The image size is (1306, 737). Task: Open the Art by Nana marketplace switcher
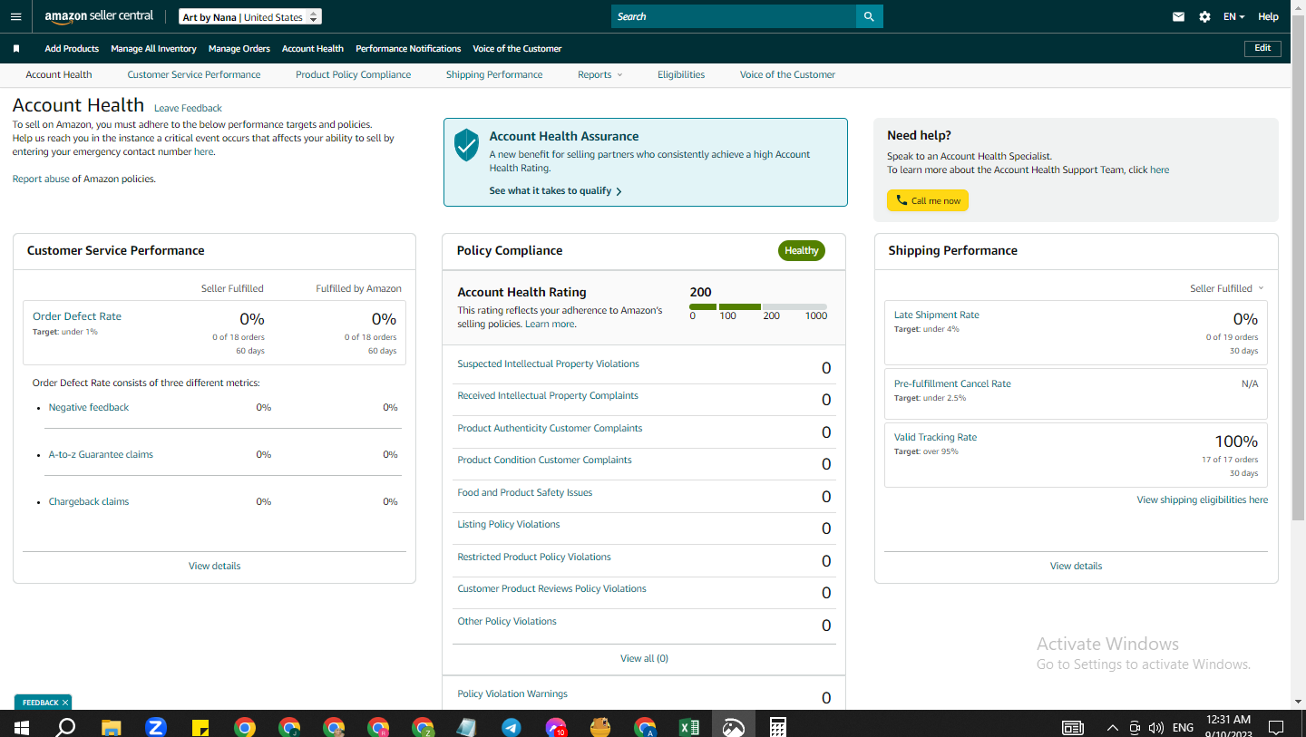(x=249, y=17)
